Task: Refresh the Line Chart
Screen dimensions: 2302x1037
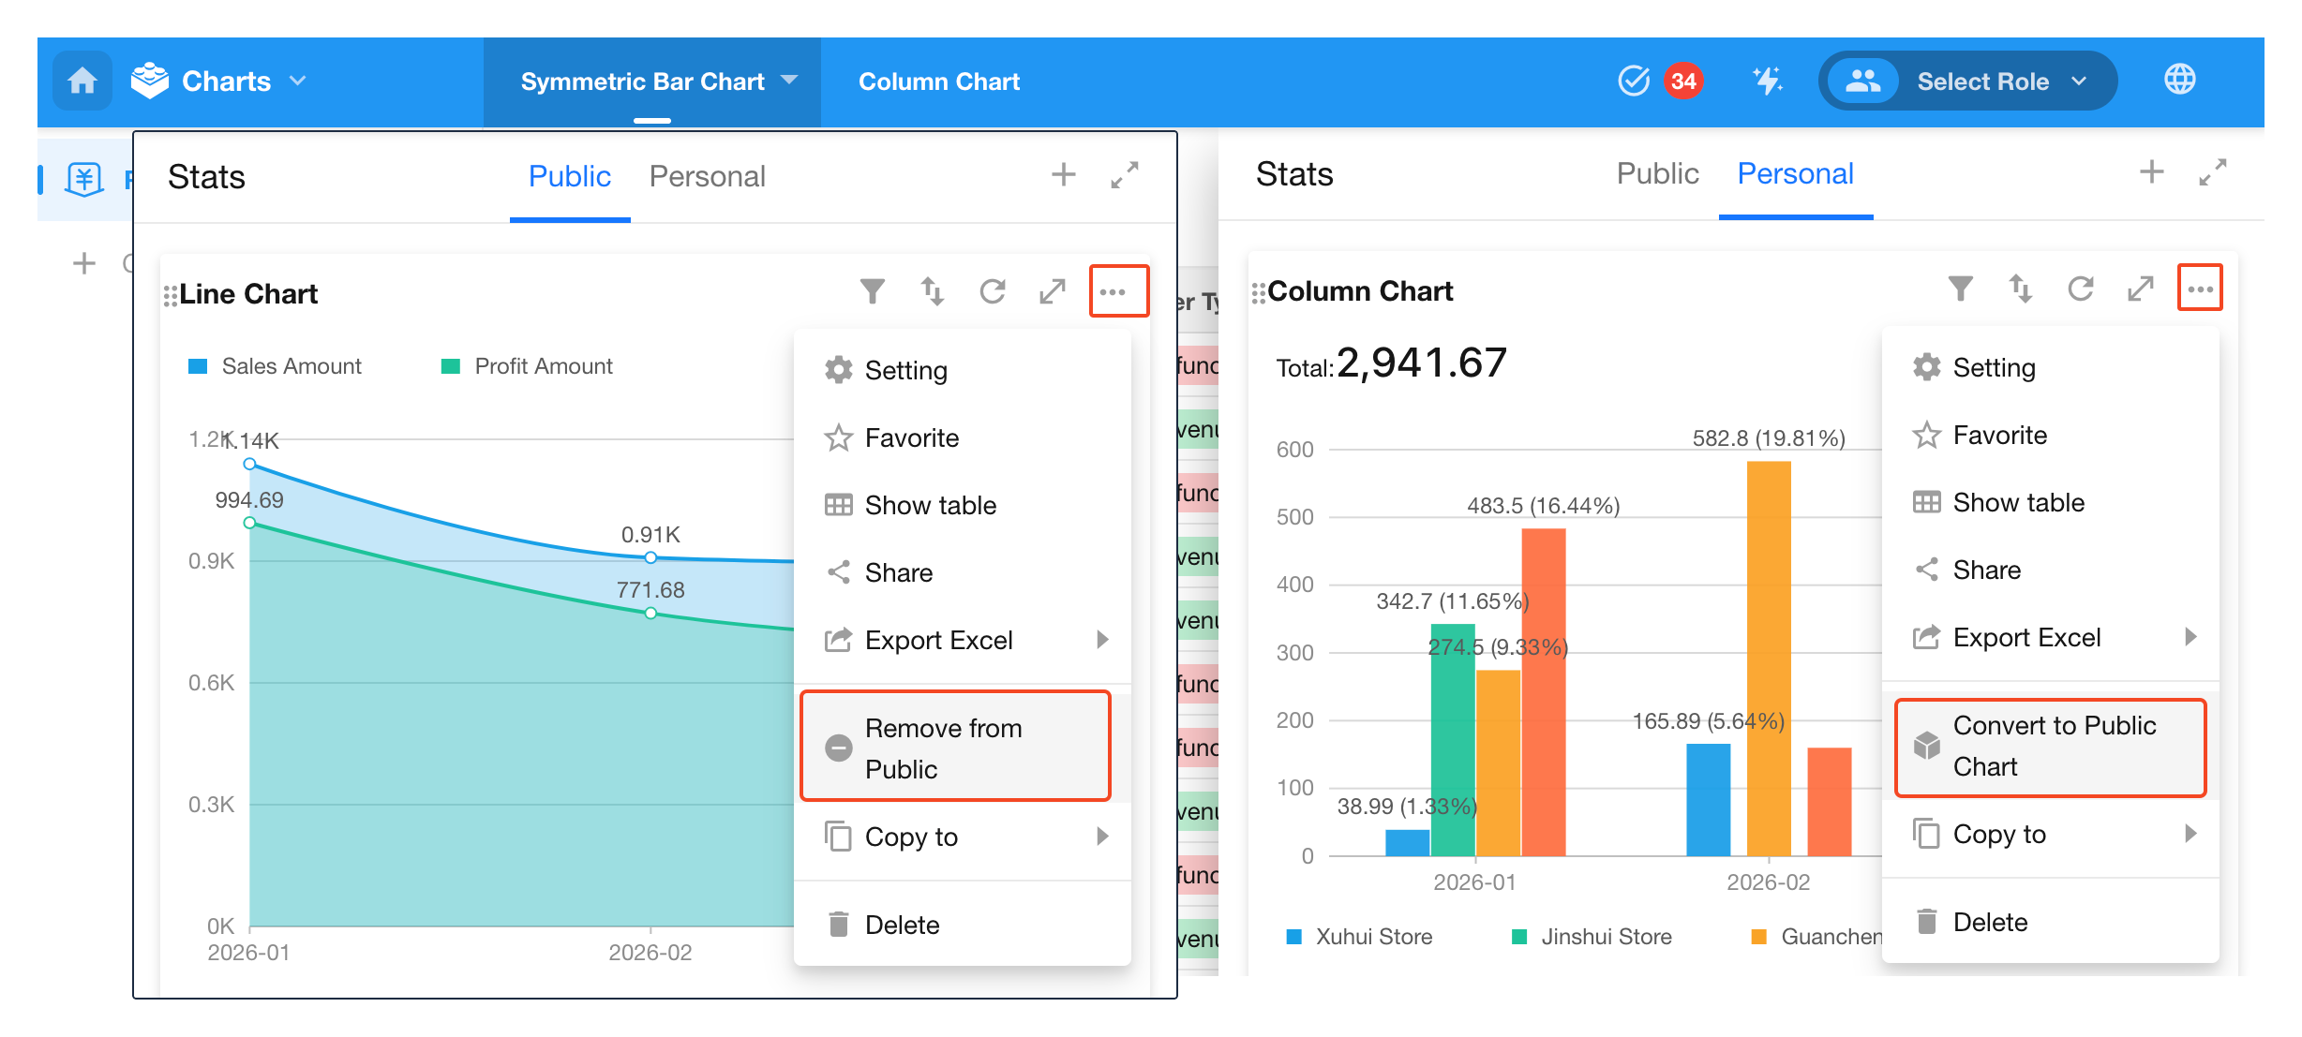Action: pyautogui.click(x=992, y=291)
